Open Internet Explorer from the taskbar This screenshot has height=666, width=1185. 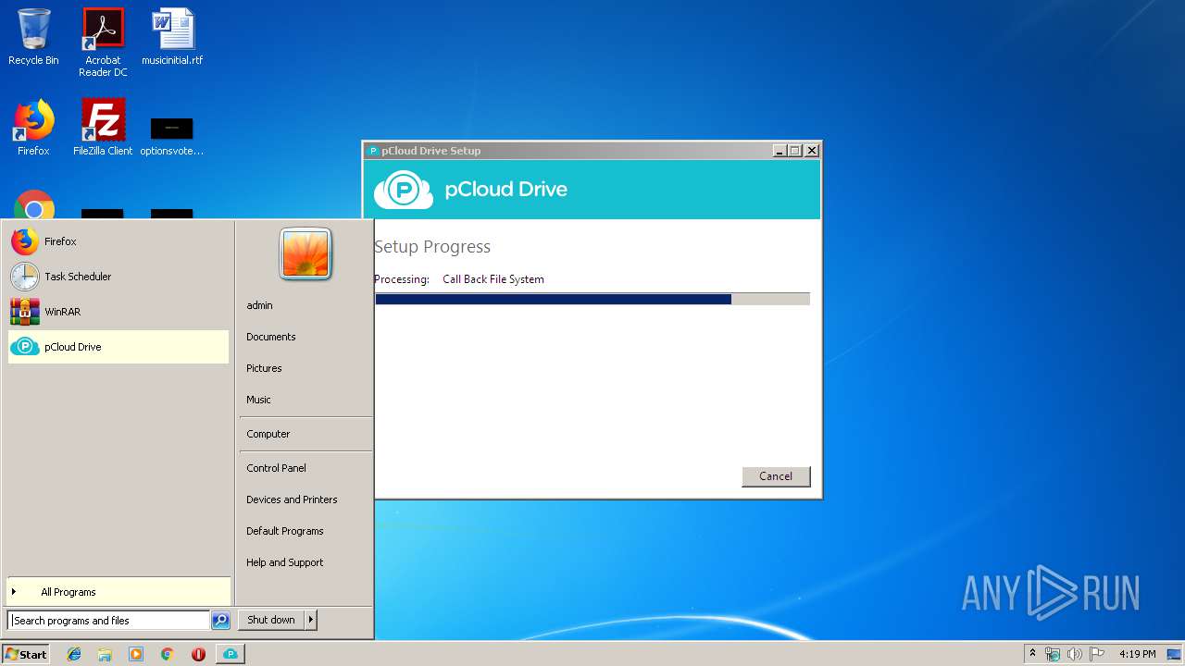74,654
